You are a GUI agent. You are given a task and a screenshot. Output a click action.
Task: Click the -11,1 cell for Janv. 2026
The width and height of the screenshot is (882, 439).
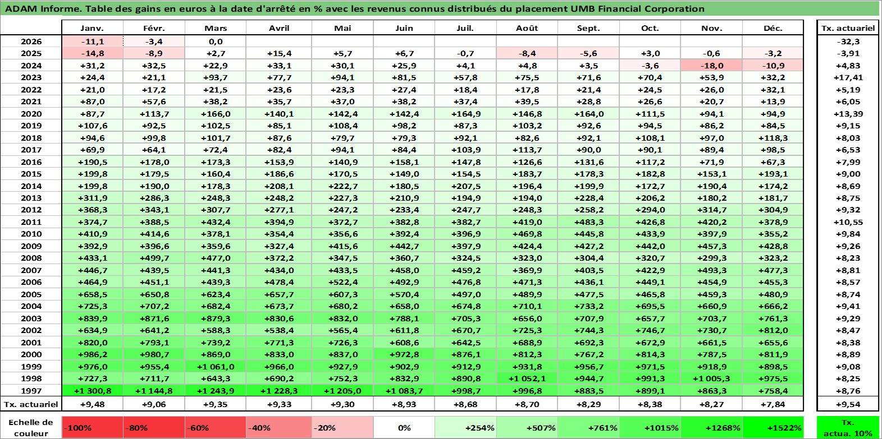[92, 41]
